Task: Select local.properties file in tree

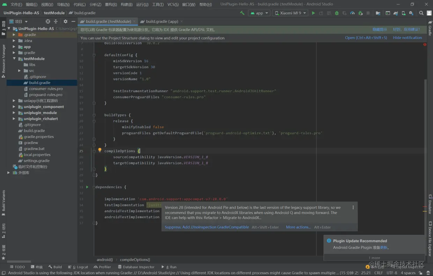Action: point(37,155)
